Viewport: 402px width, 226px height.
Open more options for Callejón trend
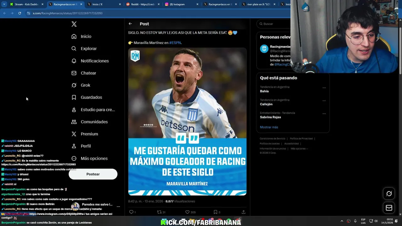point(324,101)
